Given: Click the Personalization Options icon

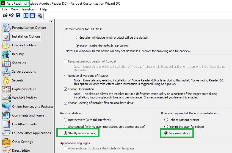Looking at the screenshot, I should 6,28.
